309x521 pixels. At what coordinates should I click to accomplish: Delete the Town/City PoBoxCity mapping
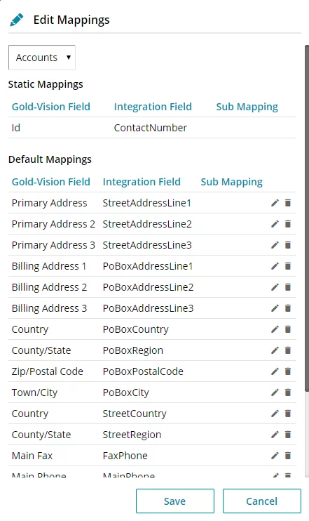[288, 393]
